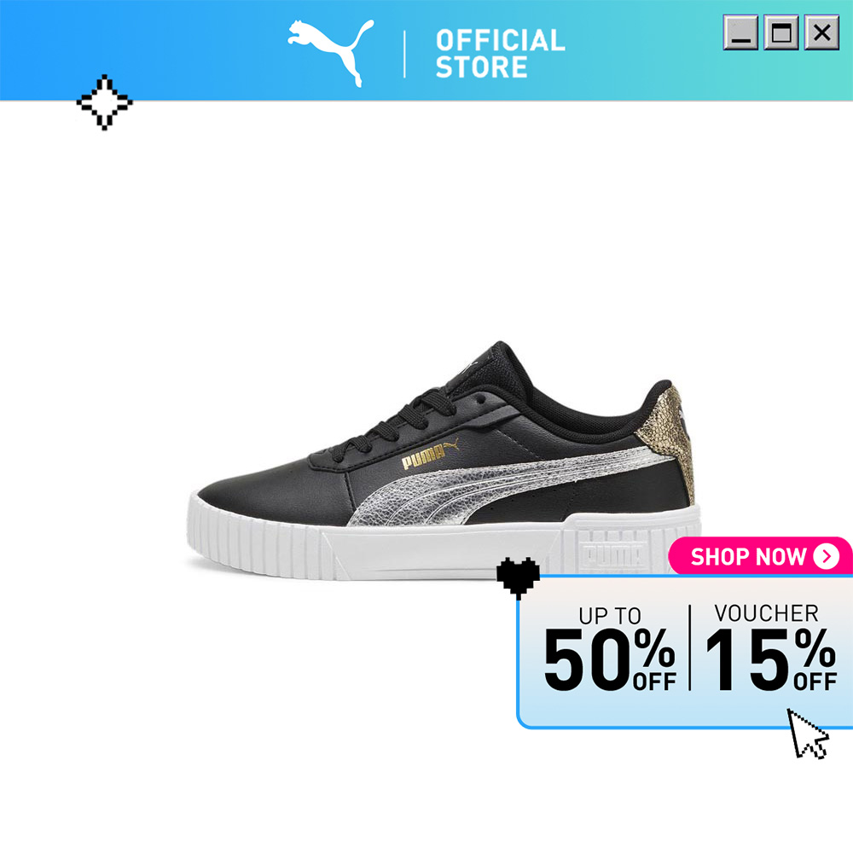
Task: Click the Puma leaping cat logo
Action: click(330, 53)
